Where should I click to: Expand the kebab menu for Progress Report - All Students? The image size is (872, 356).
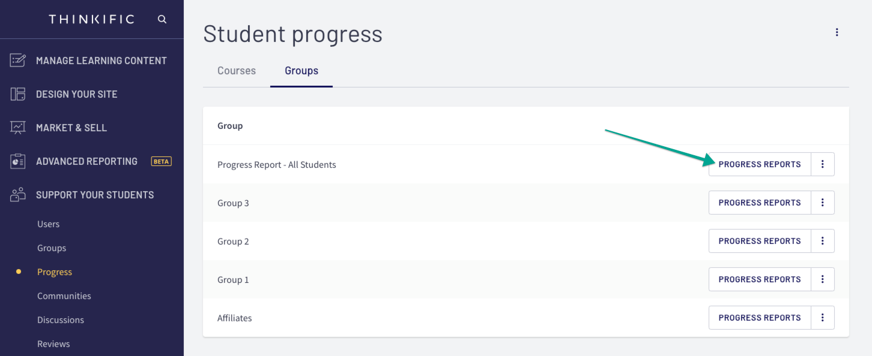click(823, 164)
